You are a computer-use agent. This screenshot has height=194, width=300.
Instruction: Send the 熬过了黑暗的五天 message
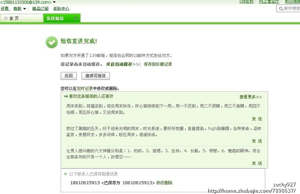pyautogui.click(x=257, y=141)
